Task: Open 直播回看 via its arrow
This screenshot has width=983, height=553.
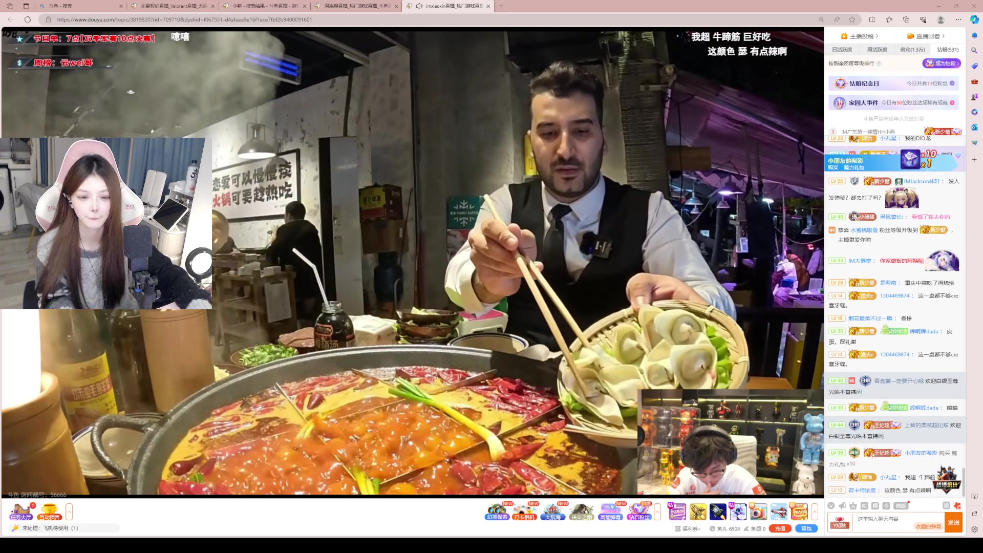Action: click(x=943, y=36)
